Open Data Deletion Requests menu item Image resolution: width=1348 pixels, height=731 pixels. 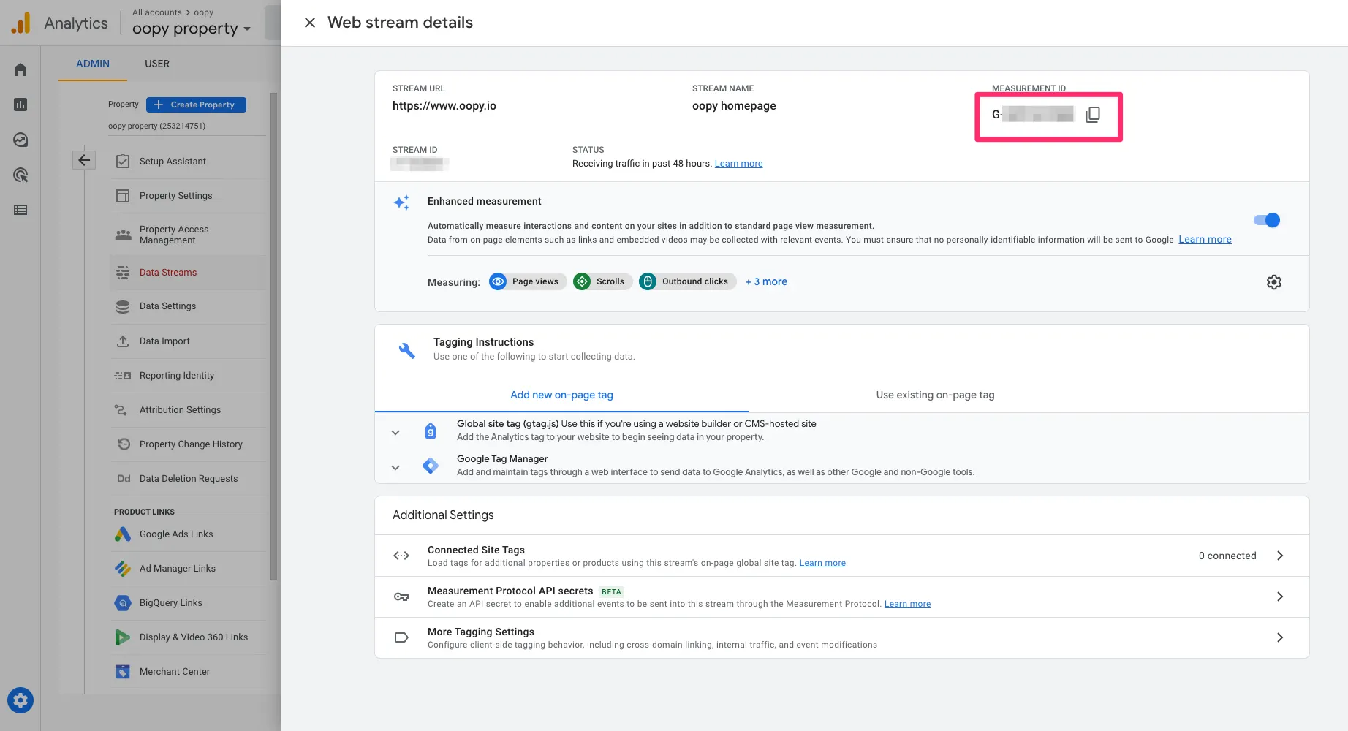(x=189, y=479)
